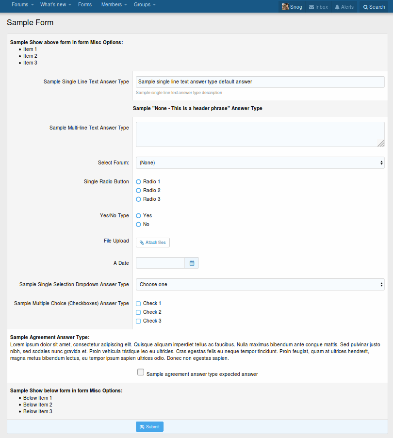This screenshot has width=393, height=438.
Task: Expand the What's new menu
Action: [x=53, y=5]
